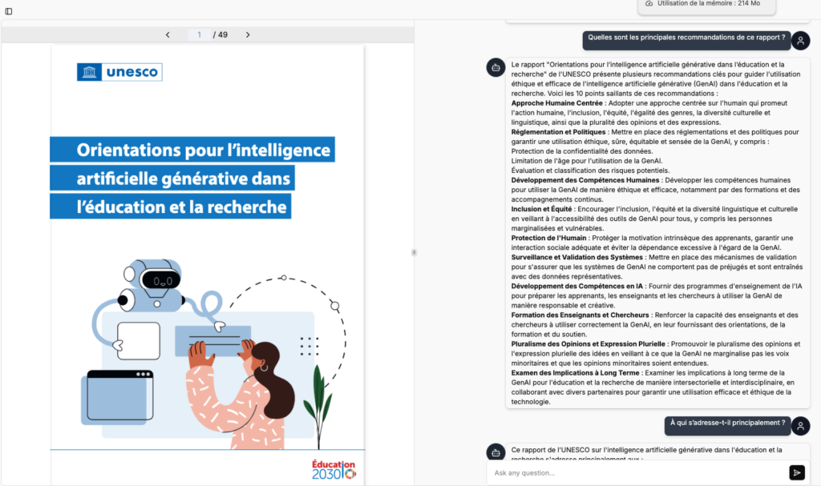
Task: Send the question with the arrow button
Action: point(796,472)
